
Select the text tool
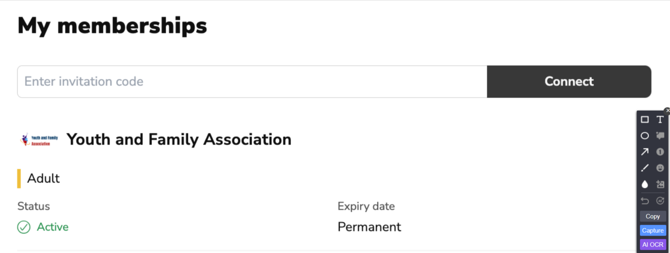click(660, 120)
